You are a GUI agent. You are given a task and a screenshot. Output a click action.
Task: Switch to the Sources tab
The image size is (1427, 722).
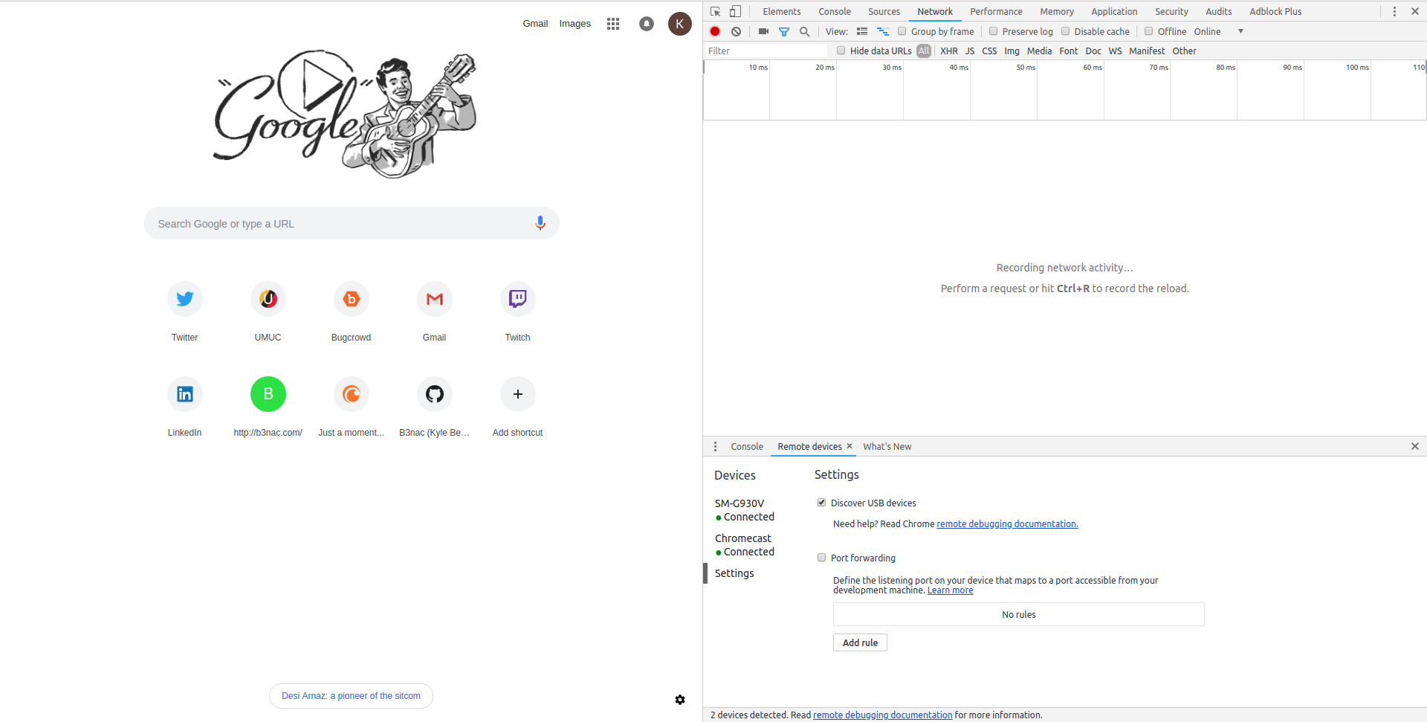point(884,11)
